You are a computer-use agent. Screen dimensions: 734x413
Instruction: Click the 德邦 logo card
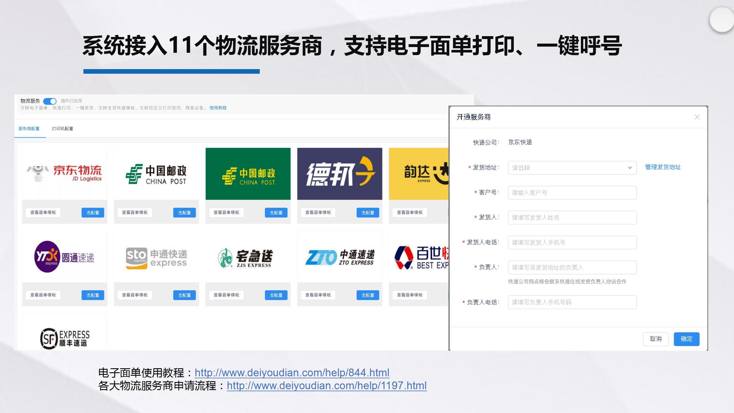[x=340, y=174]
